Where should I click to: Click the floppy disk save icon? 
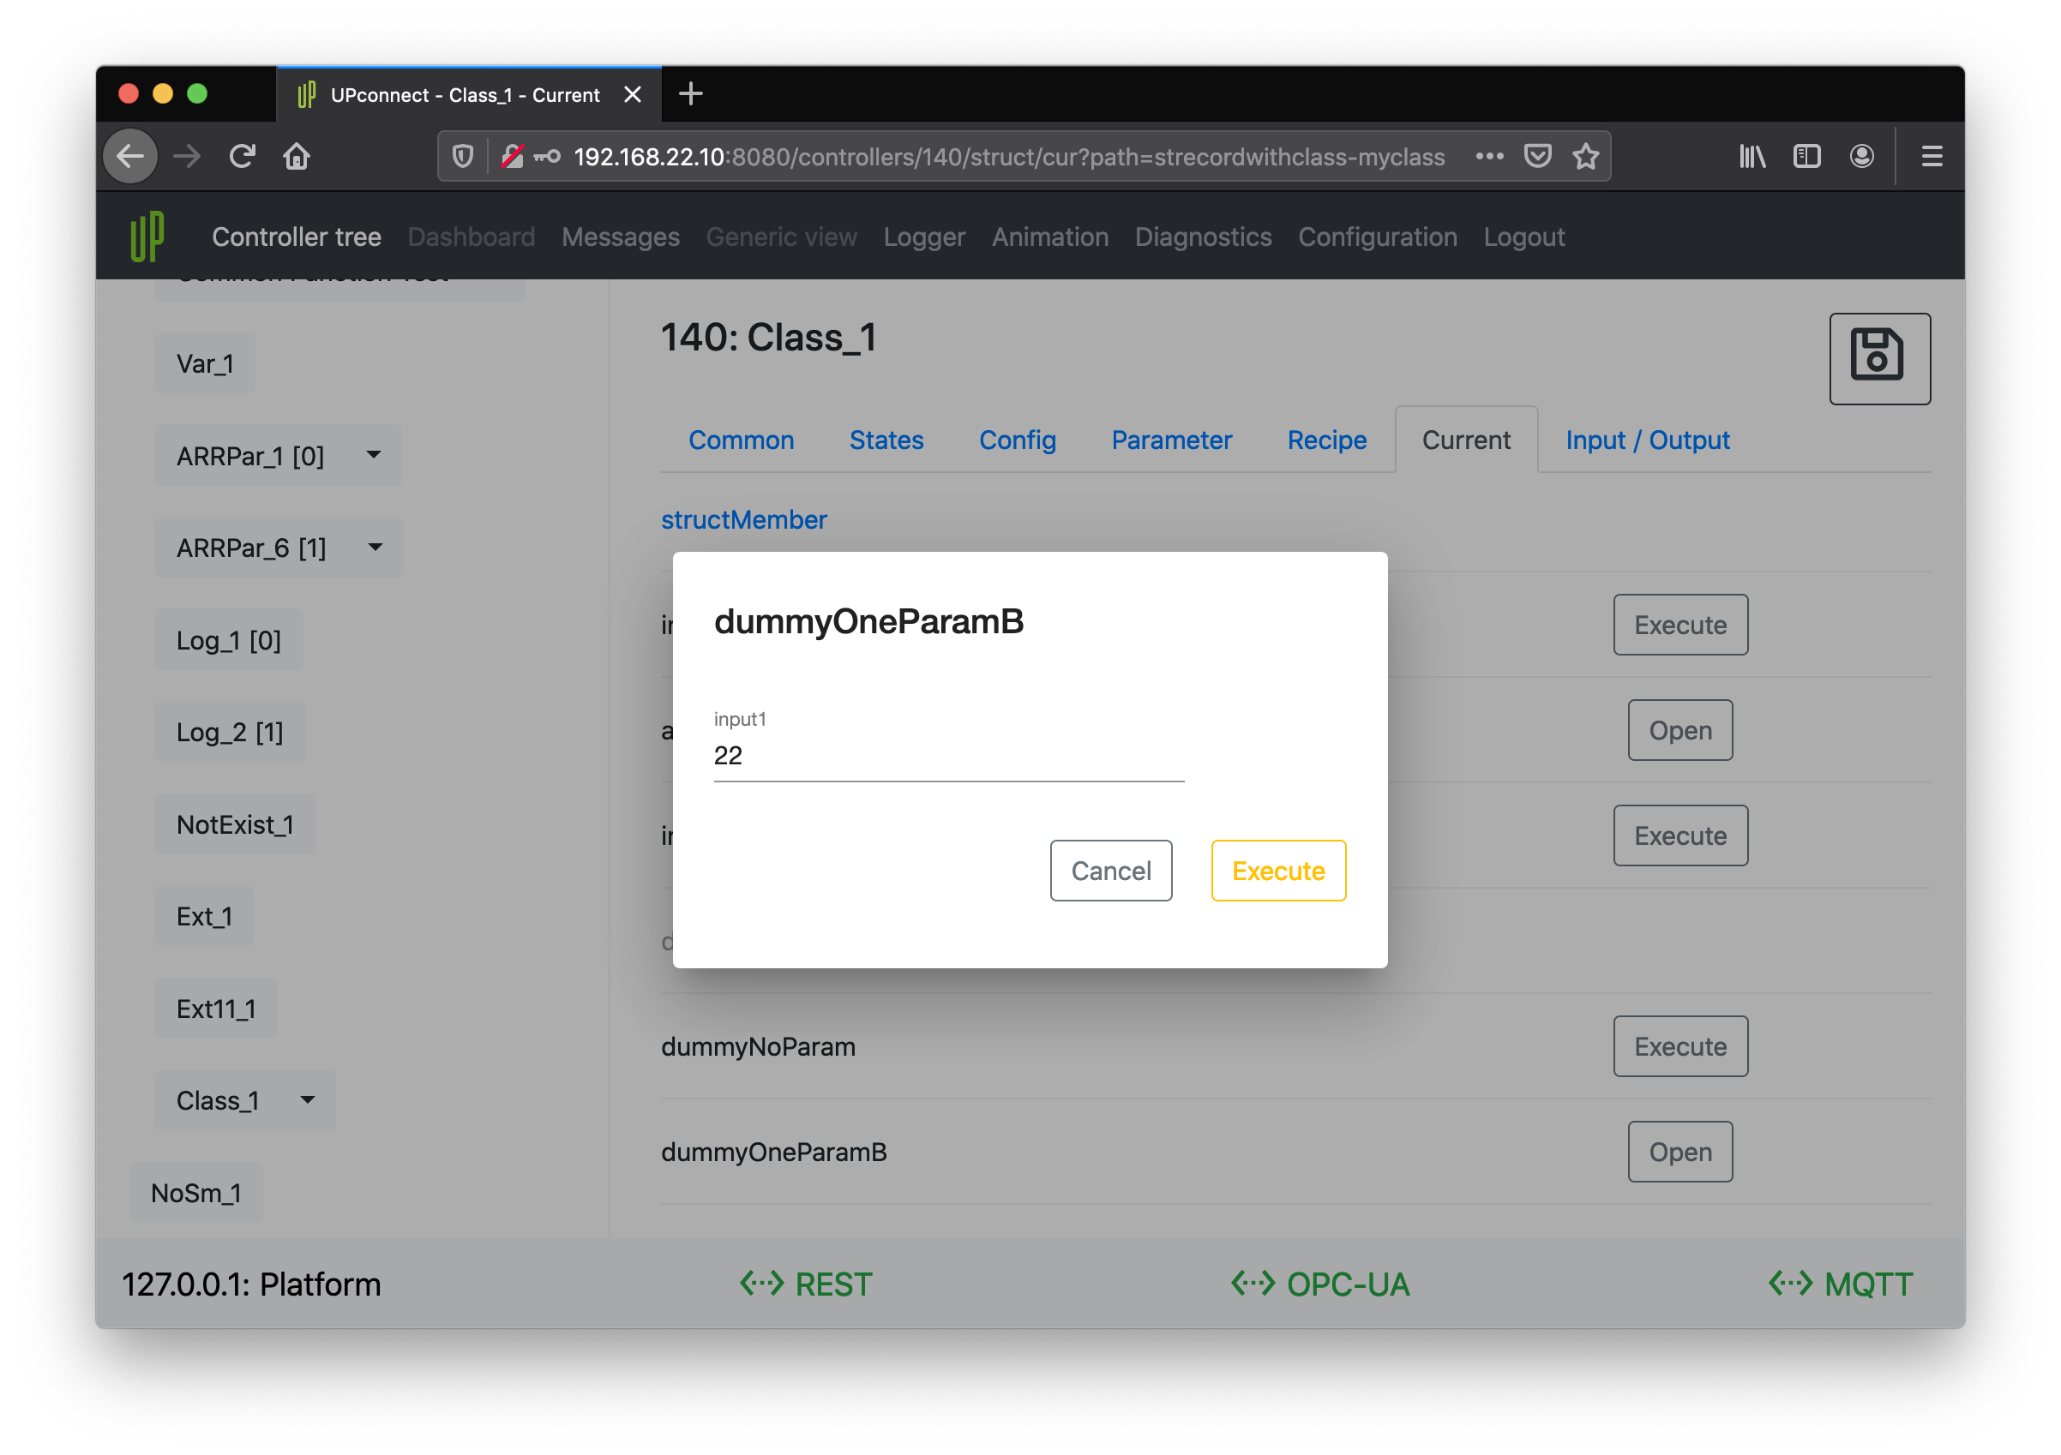pos(1878,357)
